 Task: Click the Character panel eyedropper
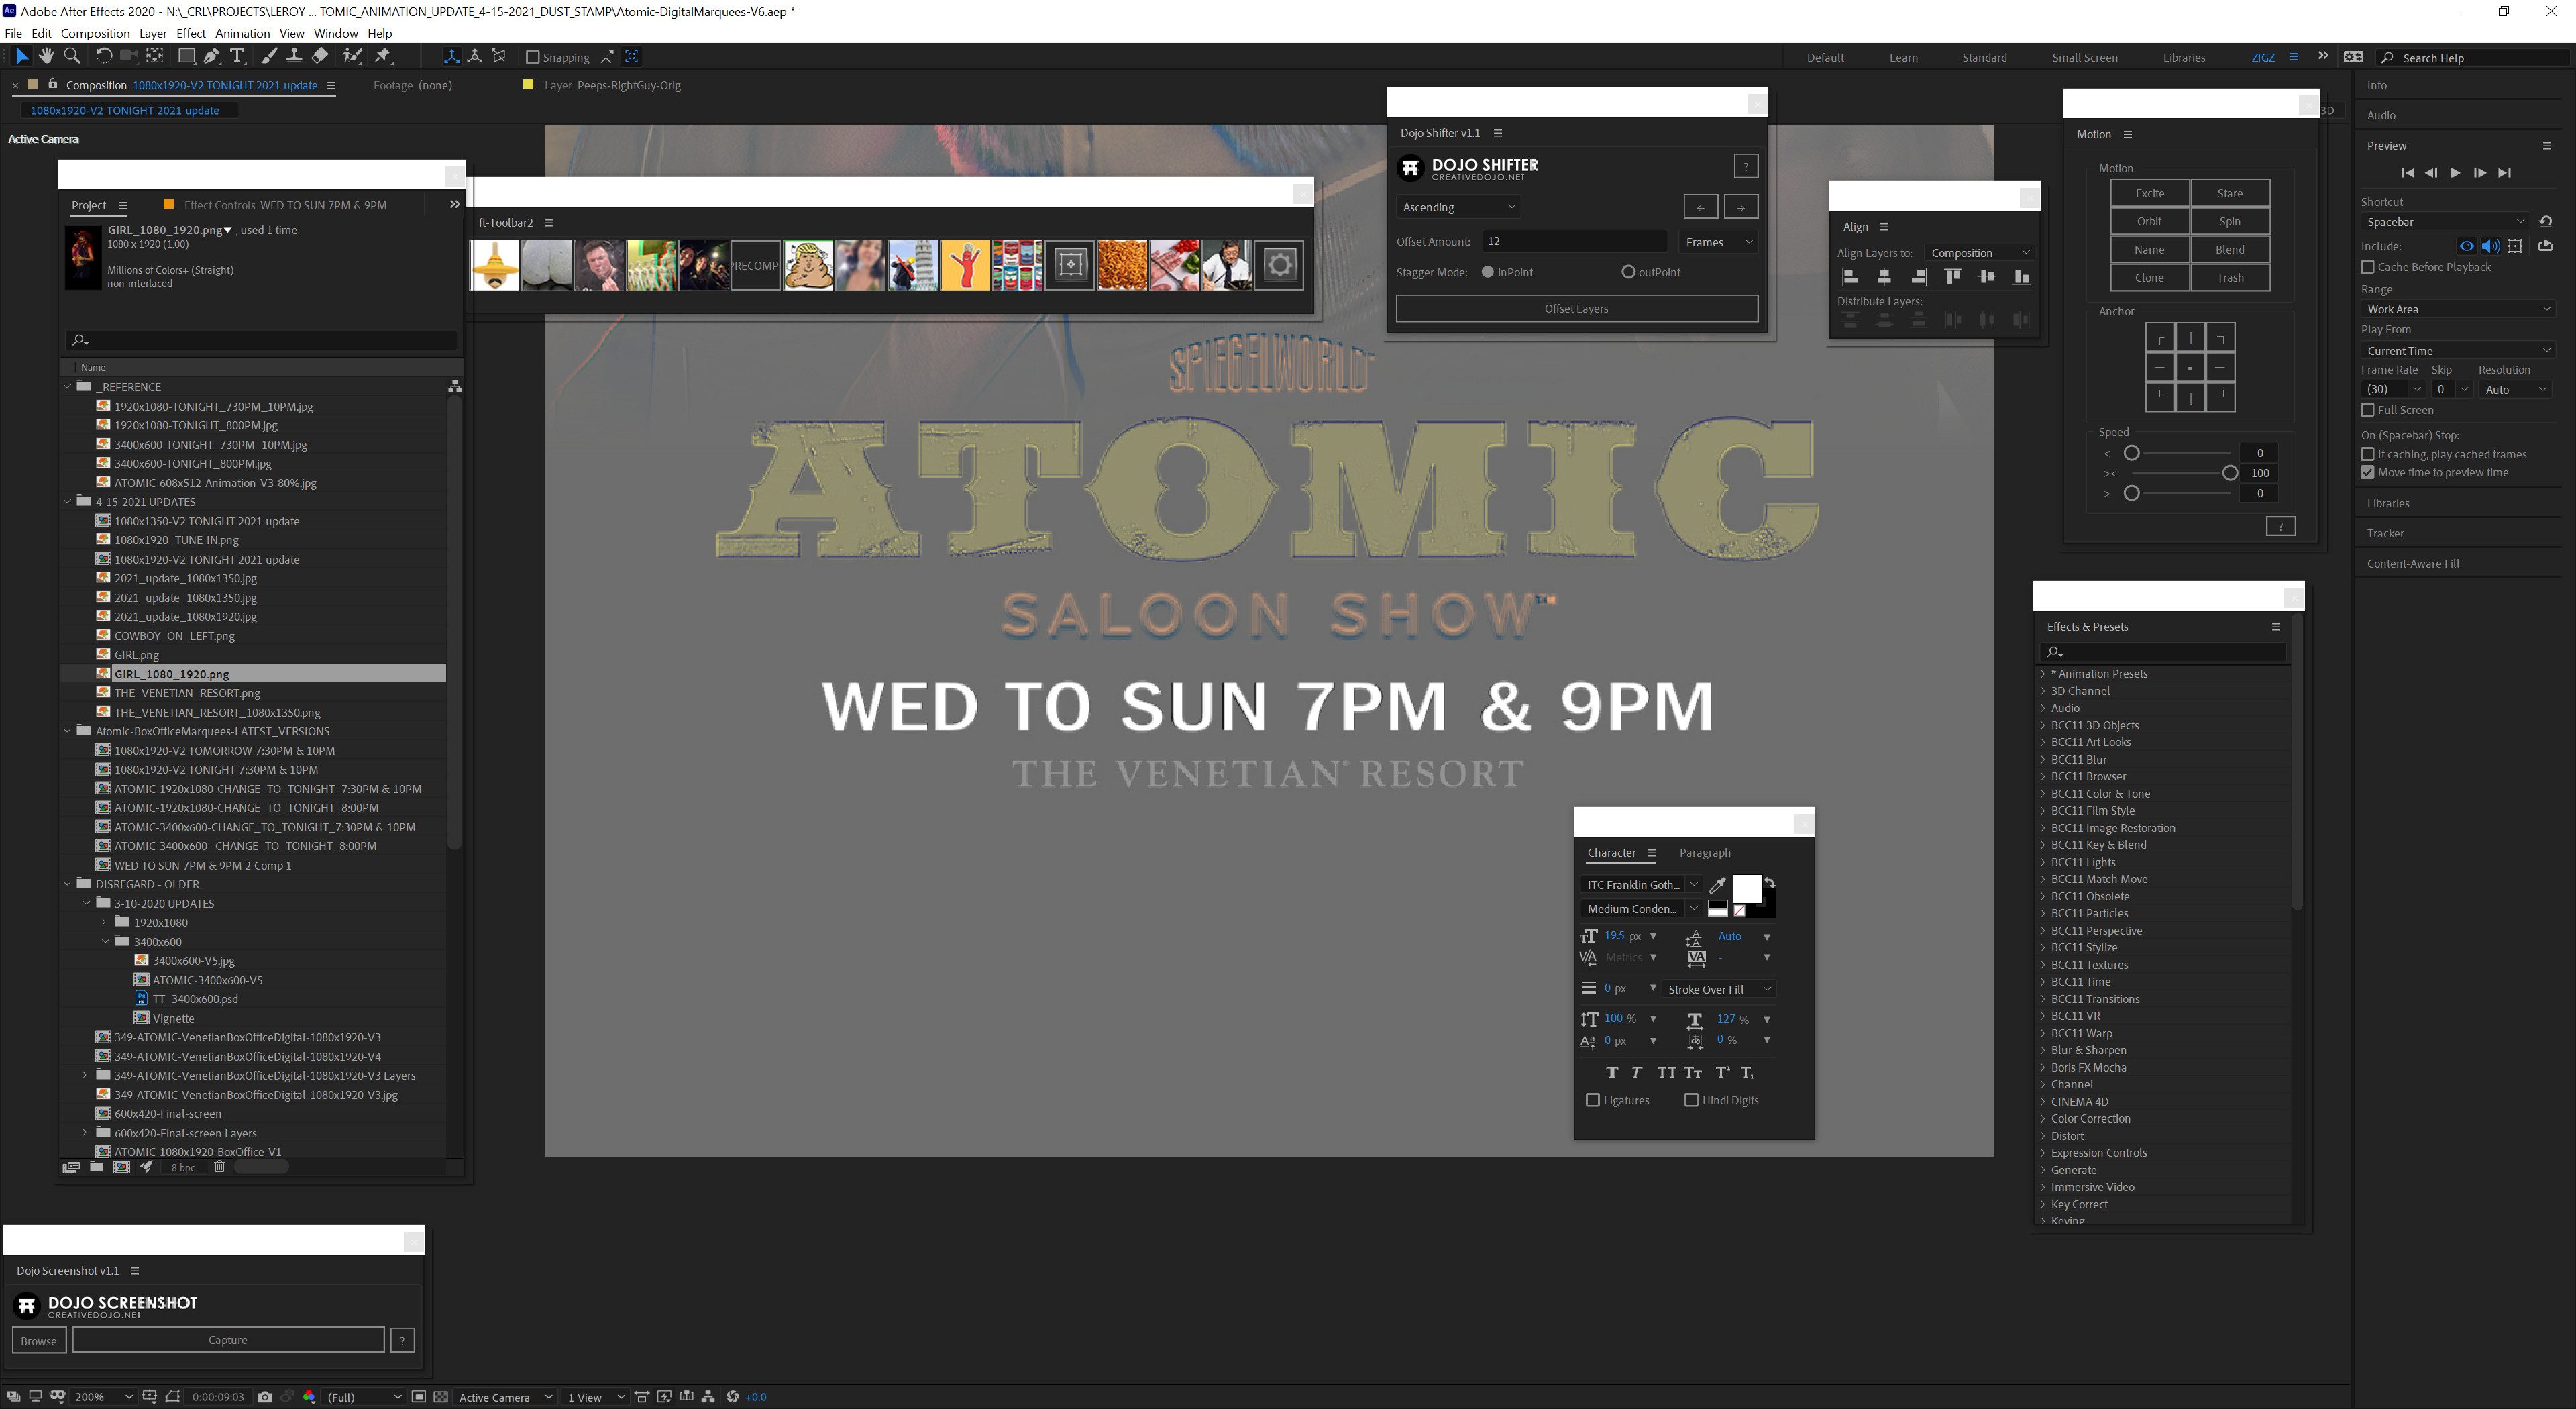(1717, 885)
